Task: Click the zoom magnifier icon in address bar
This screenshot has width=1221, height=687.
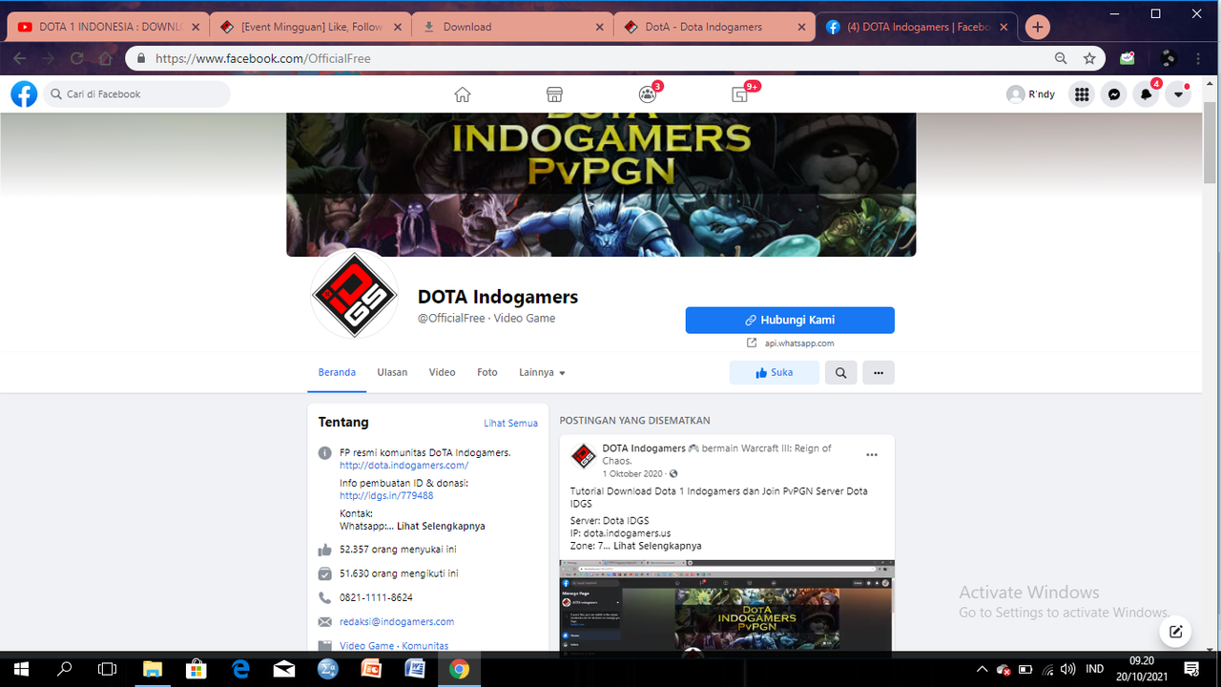Action: click(1061, 58)
